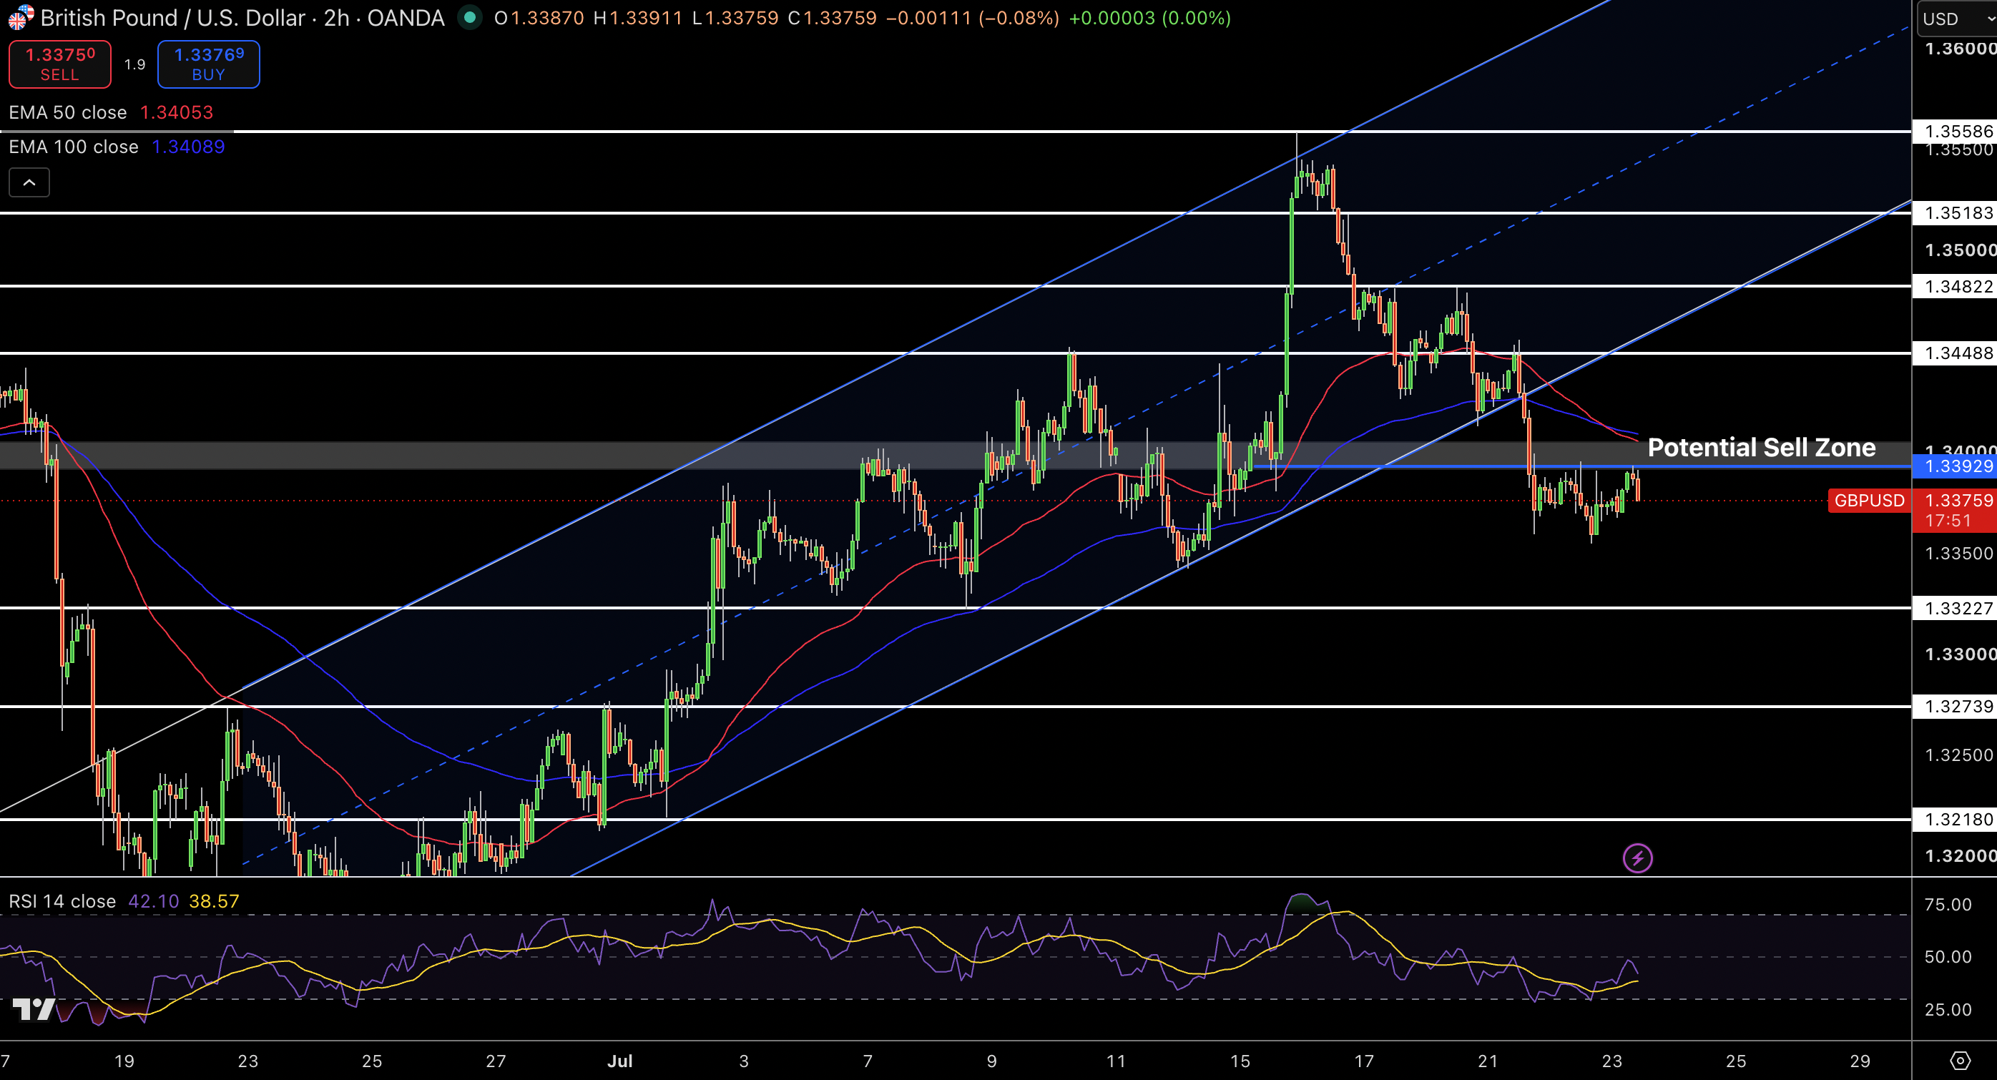The width and height of the screenshot is (1997, 1080).
Task: Click the blue BUY 1.33769 button
Action: pos(209,64)
